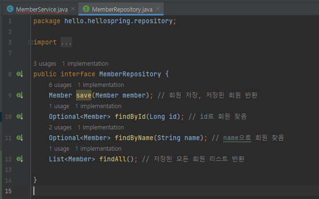The width and height of the screenshot is (319, 199).
Task: Click the package name hello.hellospring.repository
Action: pos(119,21)
